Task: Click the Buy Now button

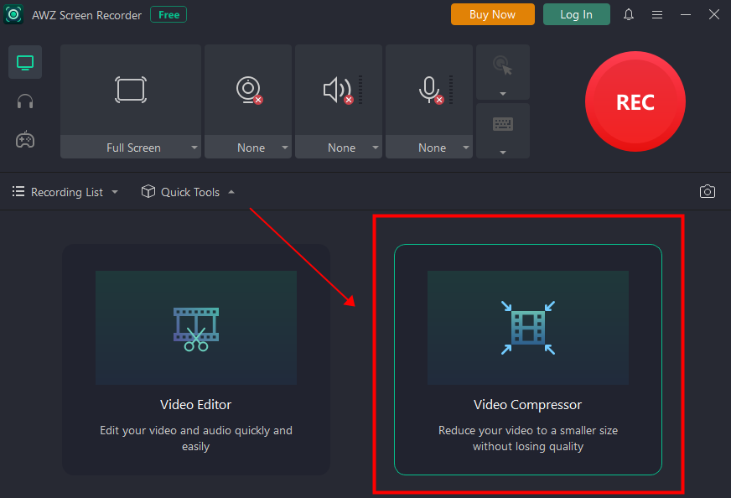Action: tap(492, 14)
